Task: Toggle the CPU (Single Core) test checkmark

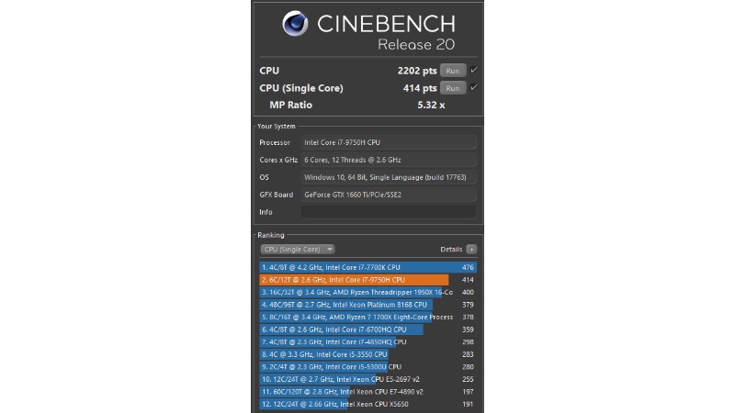Action: (473, 87)
